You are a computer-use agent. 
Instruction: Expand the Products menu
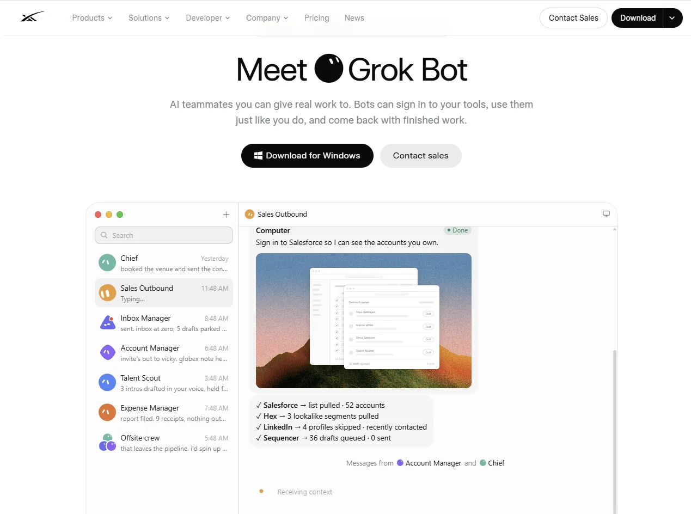click(x=92, y=18)
